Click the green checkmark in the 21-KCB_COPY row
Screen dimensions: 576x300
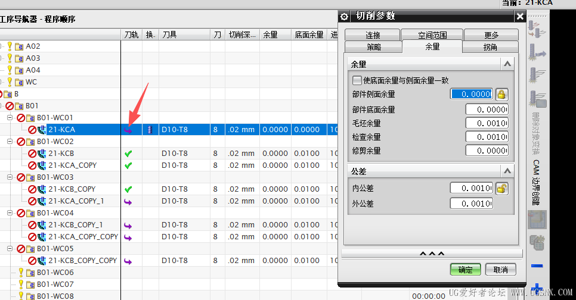(128, 189)
